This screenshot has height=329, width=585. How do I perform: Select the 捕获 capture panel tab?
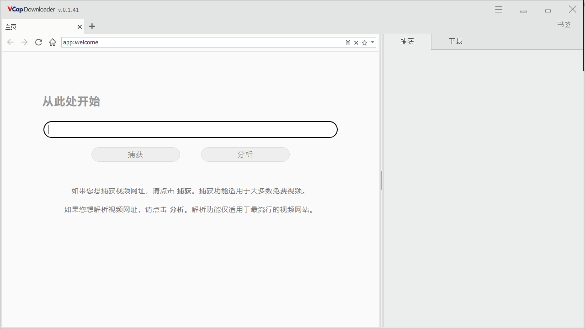coord(407,41)
